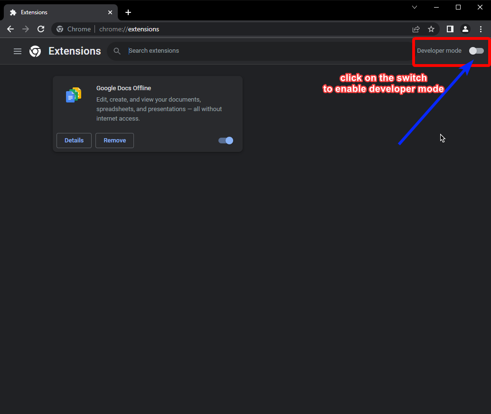
Task: Open the tab search chevron
Action: [415, 7]
